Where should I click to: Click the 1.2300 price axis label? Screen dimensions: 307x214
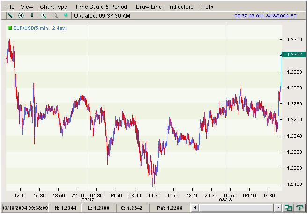pyautogui.click(x=294, y=88)
